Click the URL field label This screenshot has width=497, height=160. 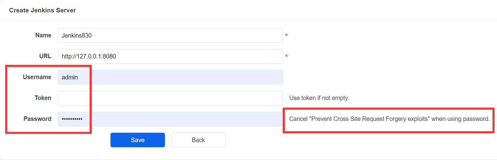tap(45, 56)
